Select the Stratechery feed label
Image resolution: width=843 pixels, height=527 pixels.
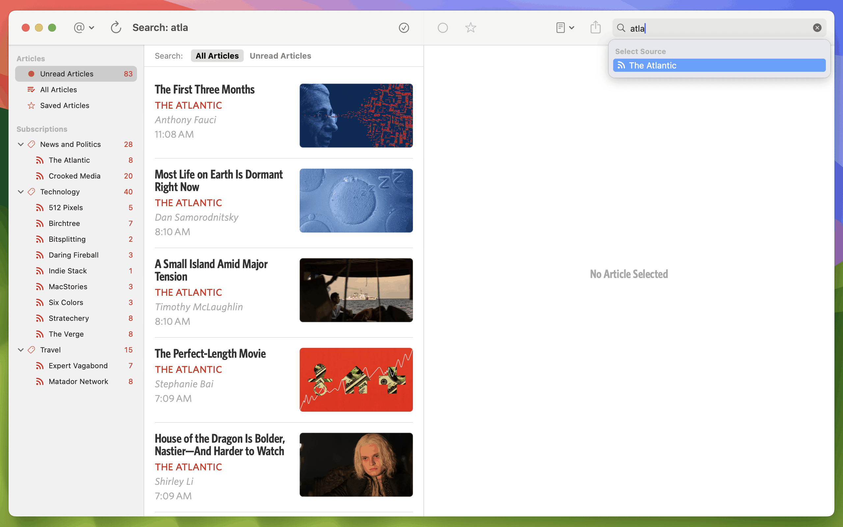coord(68,318)
